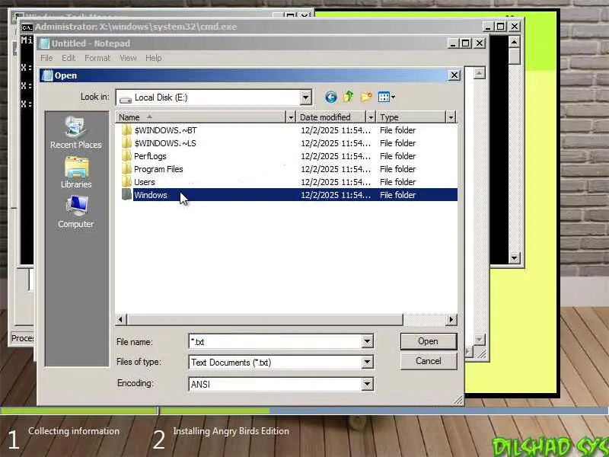This screenshot has height=457, width=609.
Task: Select the $WINDOWS.~LS folder name
Action: (165, 143)
